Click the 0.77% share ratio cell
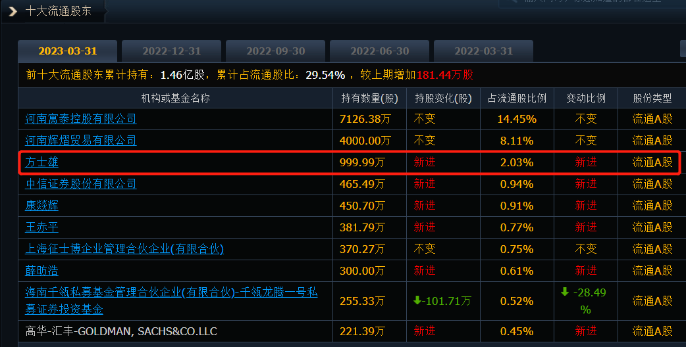The width and height of the screenshot is (686, 347). pyautogui.click(x=517, y=227)
